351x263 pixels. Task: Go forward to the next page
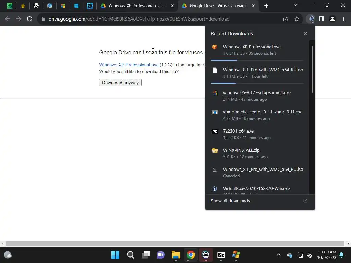(x=19, y=19)
